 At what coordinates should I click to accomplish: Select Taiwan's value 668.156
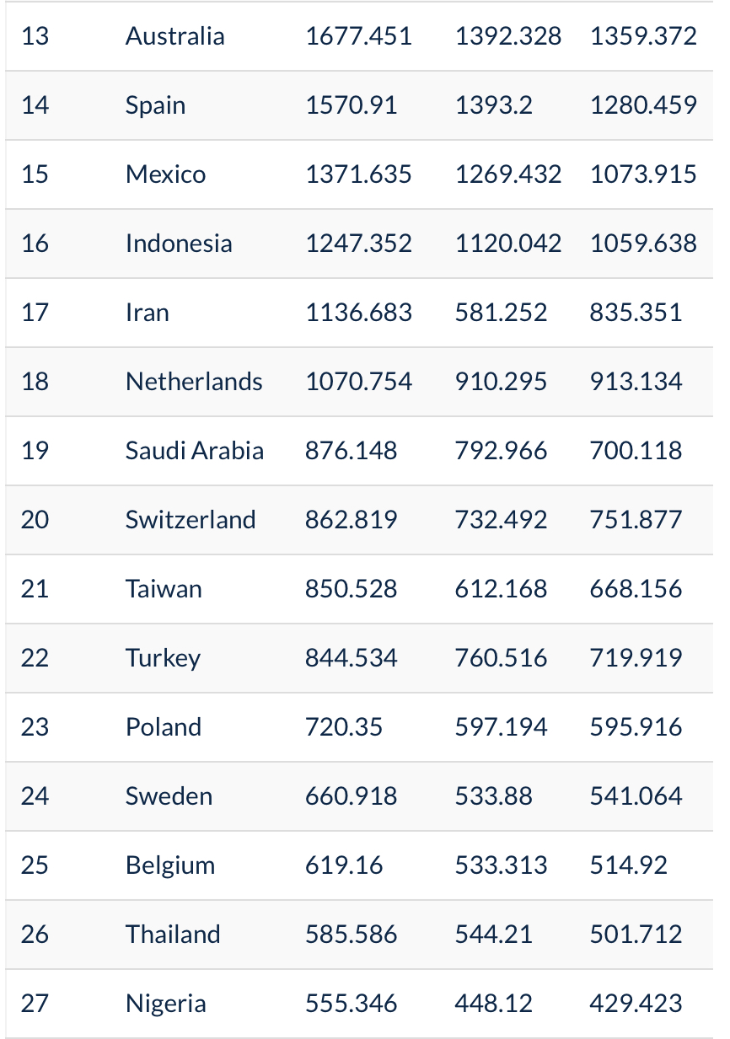point(636,589)
